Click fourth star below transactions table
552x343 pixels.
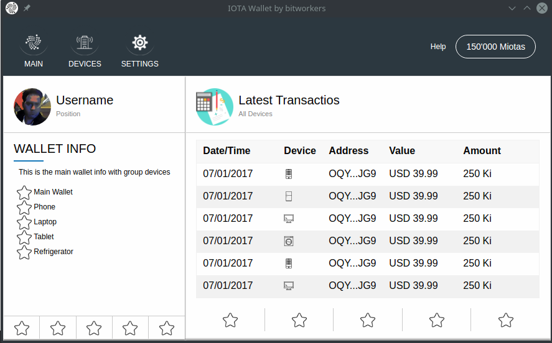(x=437, y=320)
